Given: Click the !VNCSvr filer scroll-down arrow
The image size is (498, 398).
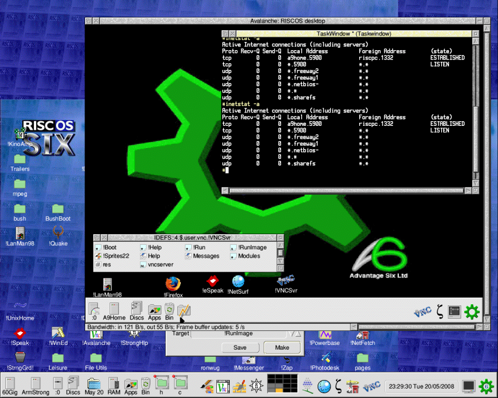Looking at the screenshot, I should (280, 261).
